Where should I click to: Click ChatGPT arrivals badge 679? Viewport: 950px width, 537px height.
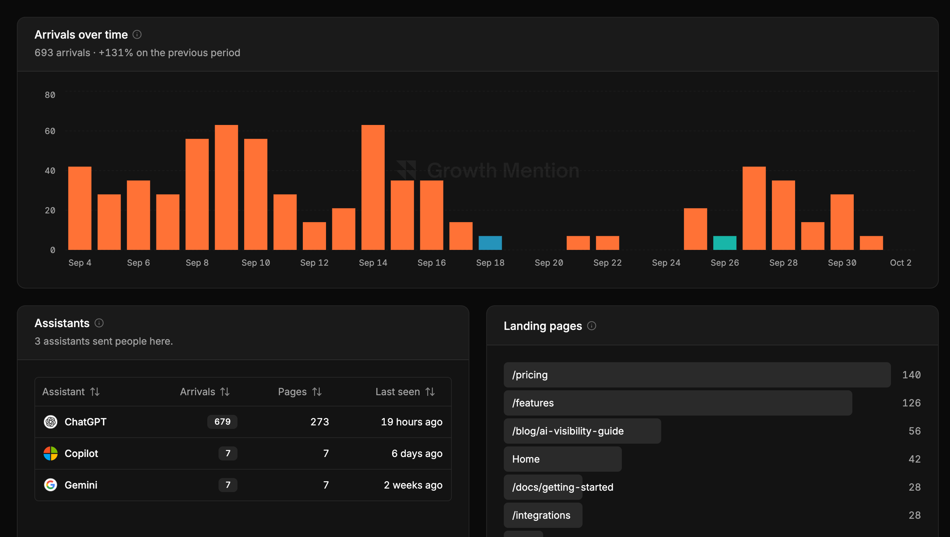(222, 422)
